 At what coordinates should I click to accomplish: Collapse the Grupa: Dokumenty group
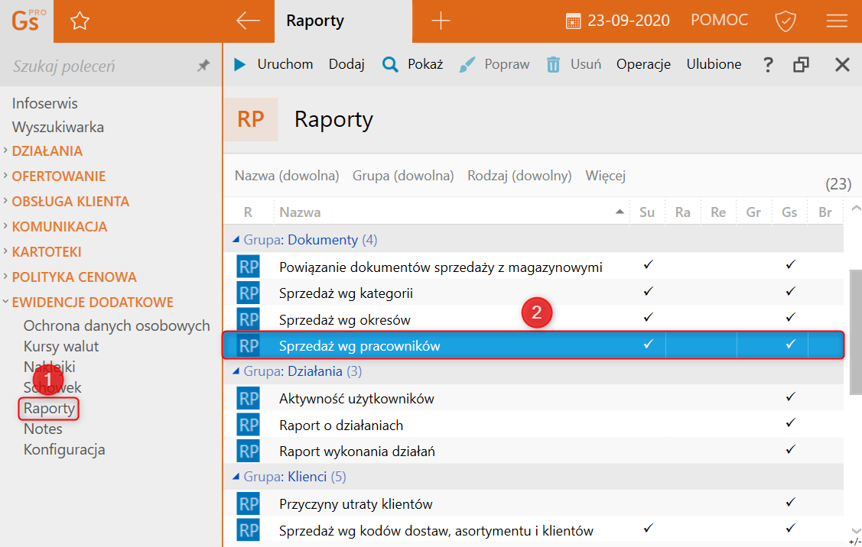[236, 239]
